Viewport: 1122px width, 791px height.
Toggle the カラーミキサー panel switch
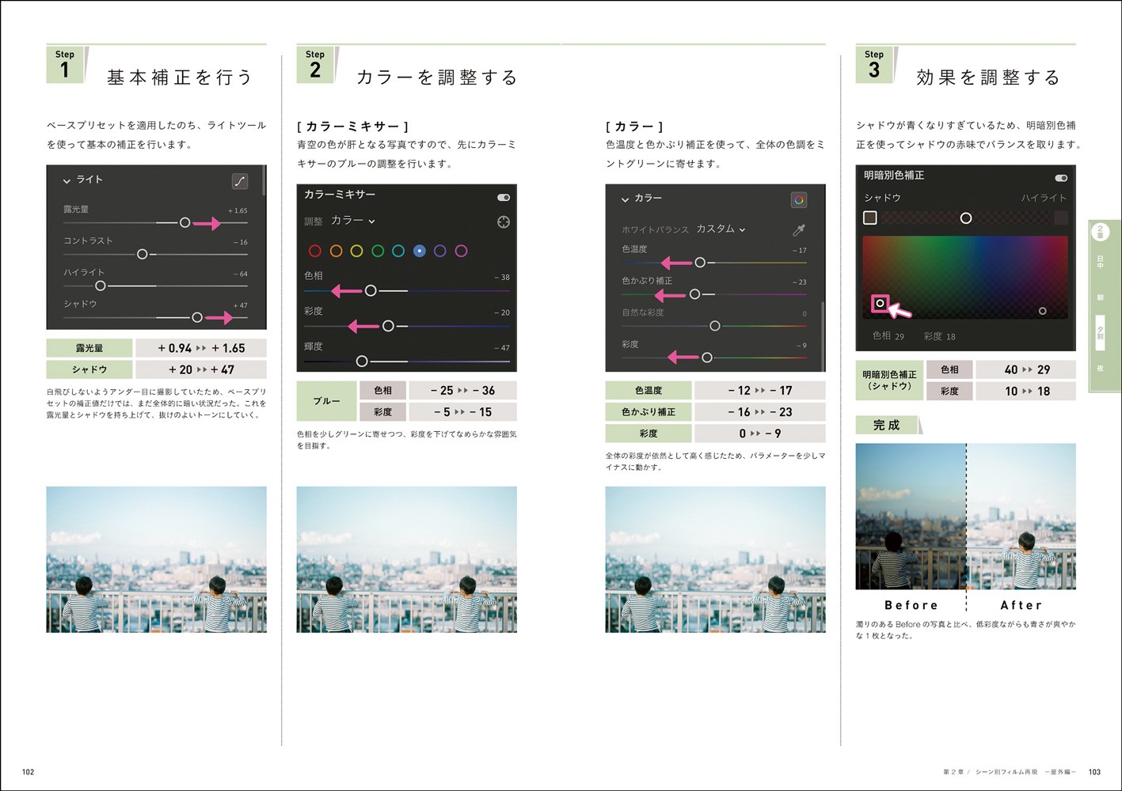coord(503,197)
